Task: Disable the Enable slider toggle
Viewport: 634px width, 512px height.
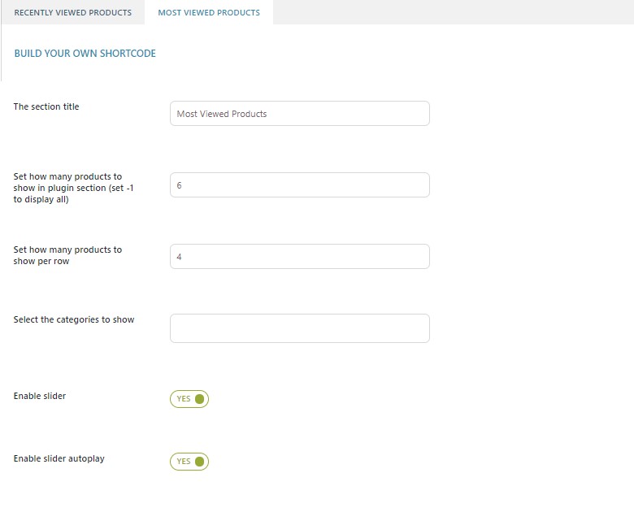Action: click(x=189, y=399)
